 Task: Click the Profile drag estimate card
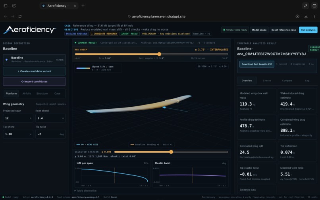(256, 127)
